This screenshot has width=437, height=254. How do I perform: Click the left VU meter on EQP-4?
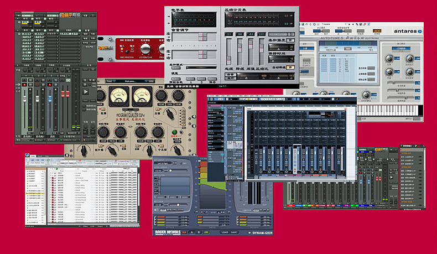pos(119,96)
